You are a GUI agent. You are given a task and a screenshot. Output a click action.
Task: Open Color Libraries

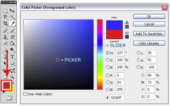[149, 43]
